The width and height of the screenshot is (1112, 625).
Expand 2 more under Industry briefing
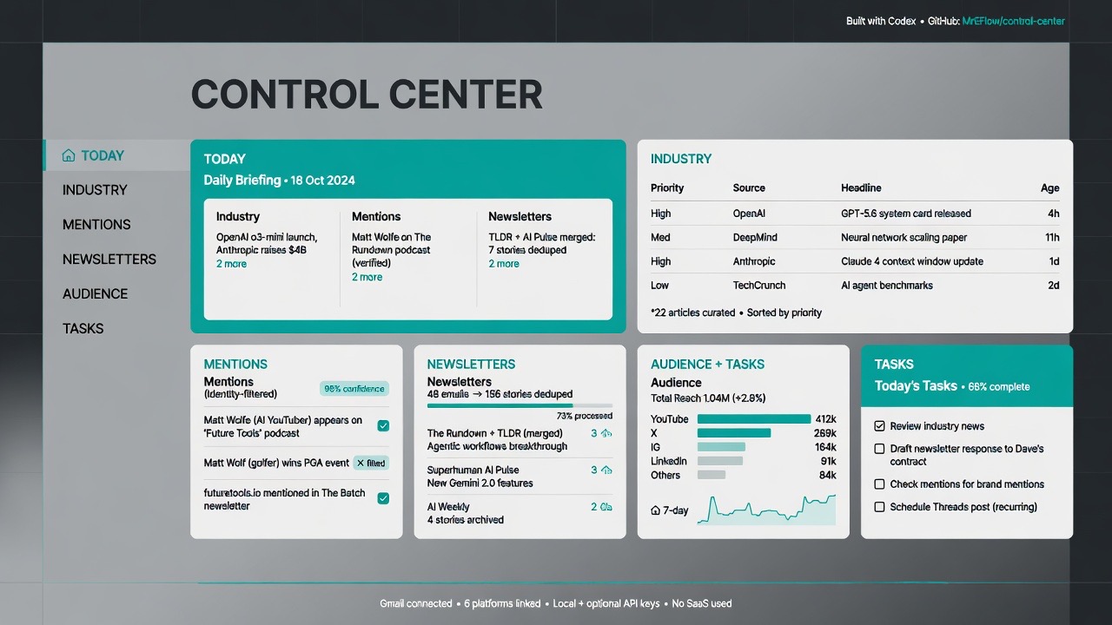point(231,264)
